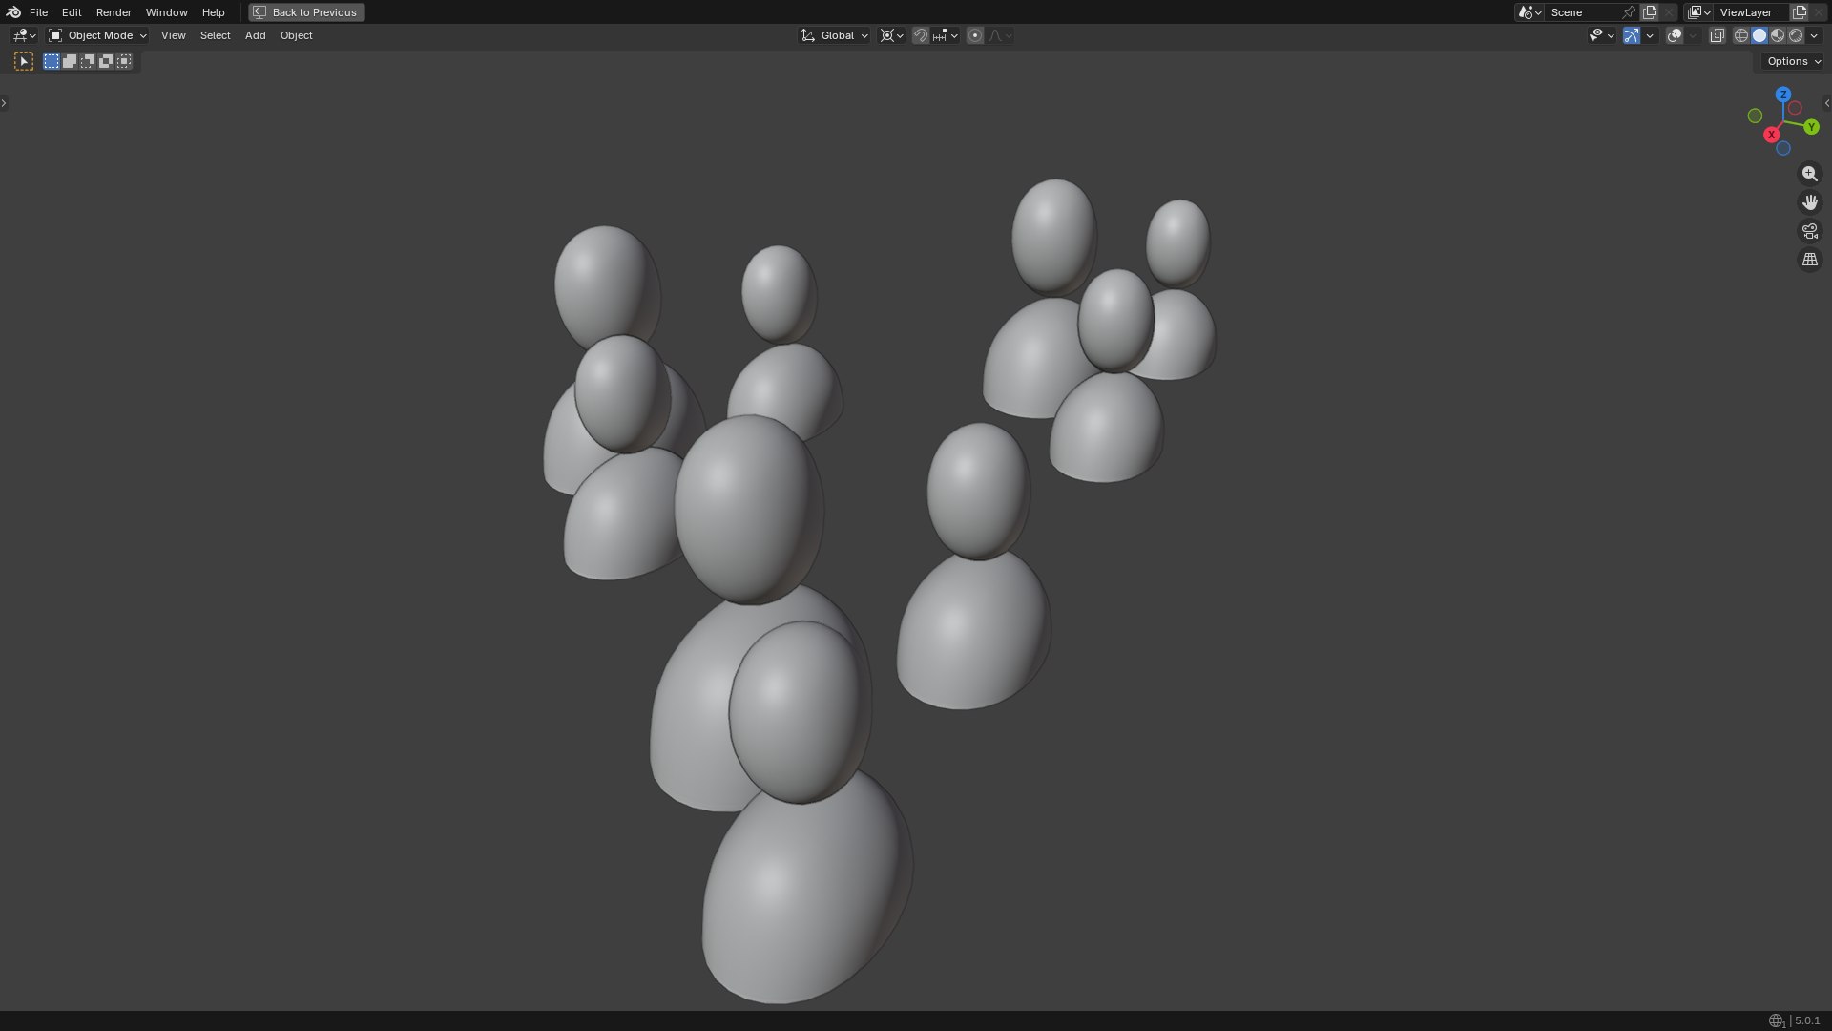This screenshot has width=1832, height=1031.
Task: Choose Intersect selection mode
Action: (124, 61)
